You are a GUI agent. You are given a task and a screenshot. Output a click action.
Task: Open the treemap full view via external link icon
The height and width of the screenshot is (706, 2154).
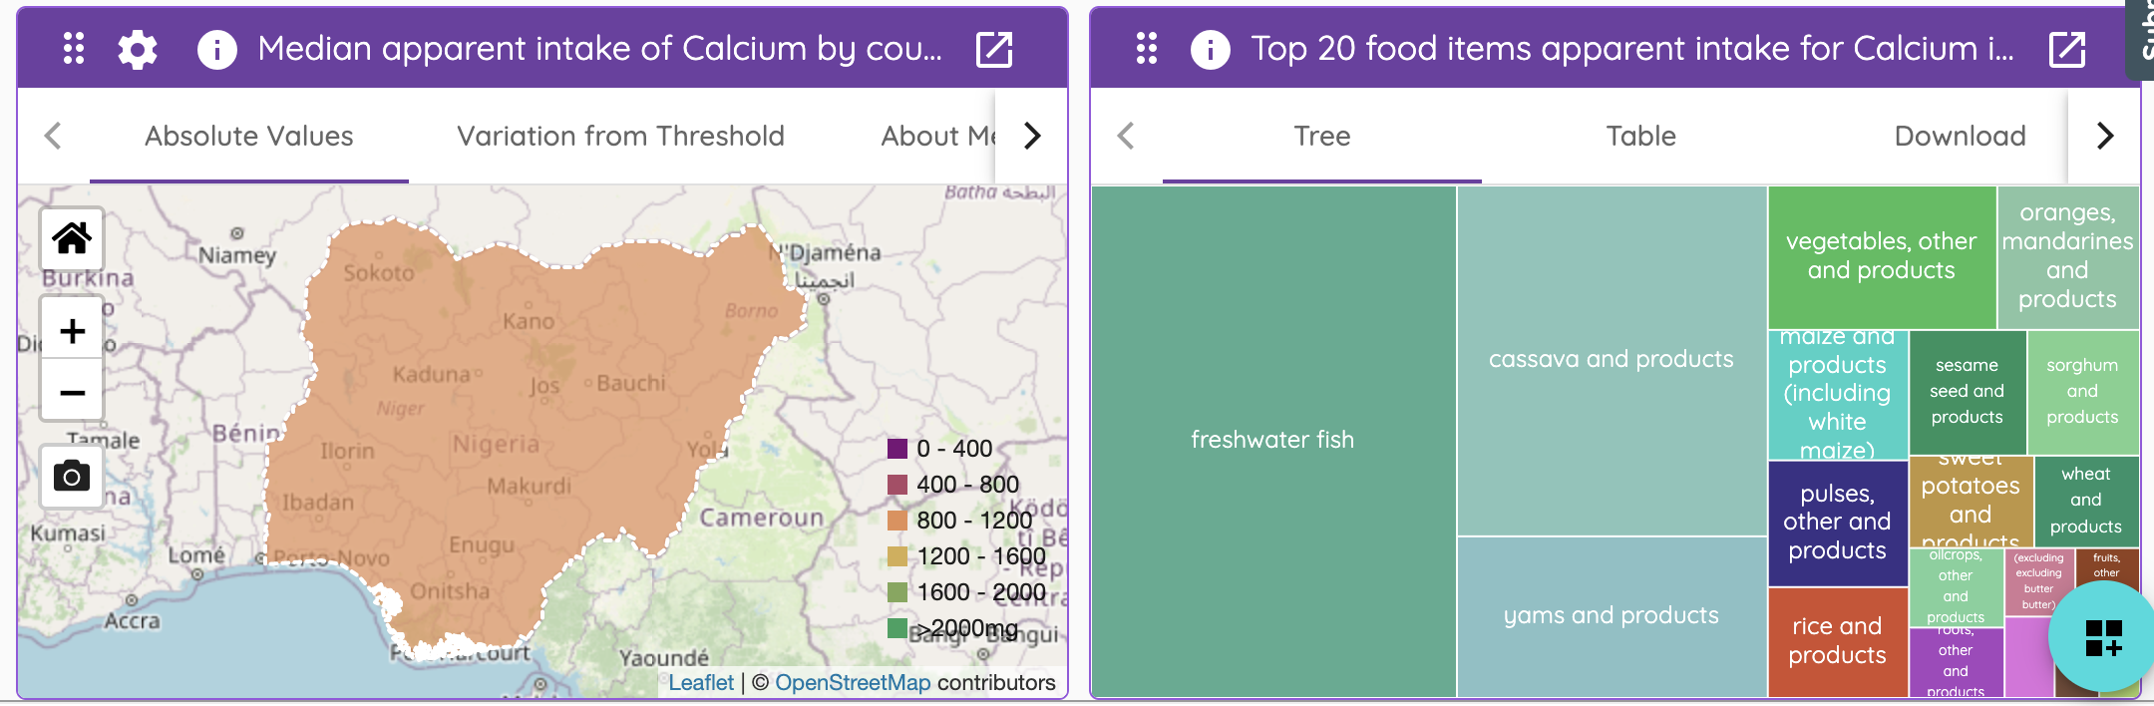pos(2067,47)
